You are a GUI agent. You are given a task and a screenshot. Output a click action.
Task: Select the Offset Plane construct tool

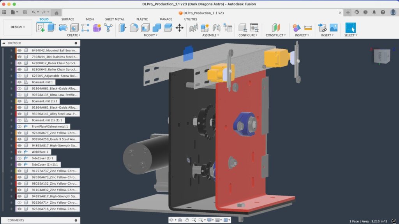click(x=276, y=28)
